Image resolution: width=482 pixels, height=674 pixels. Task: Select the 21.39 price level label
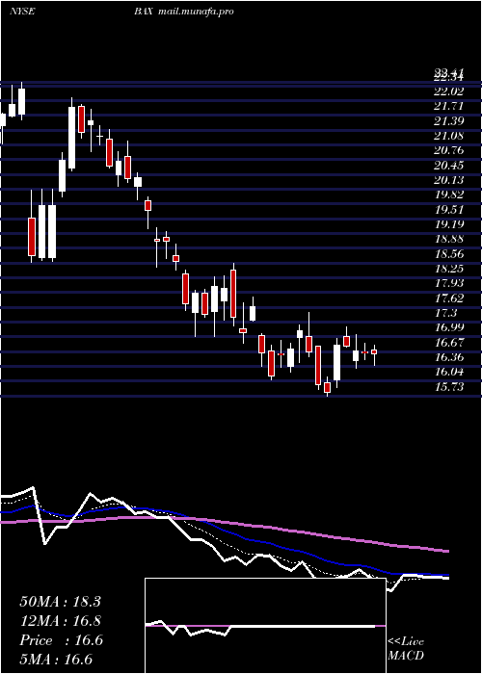(x=448, y=121)
